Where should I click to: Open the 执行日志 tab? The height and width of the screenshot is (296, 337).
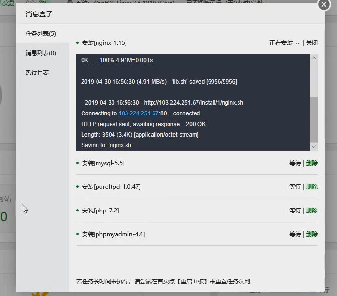[x=37, y=72]
